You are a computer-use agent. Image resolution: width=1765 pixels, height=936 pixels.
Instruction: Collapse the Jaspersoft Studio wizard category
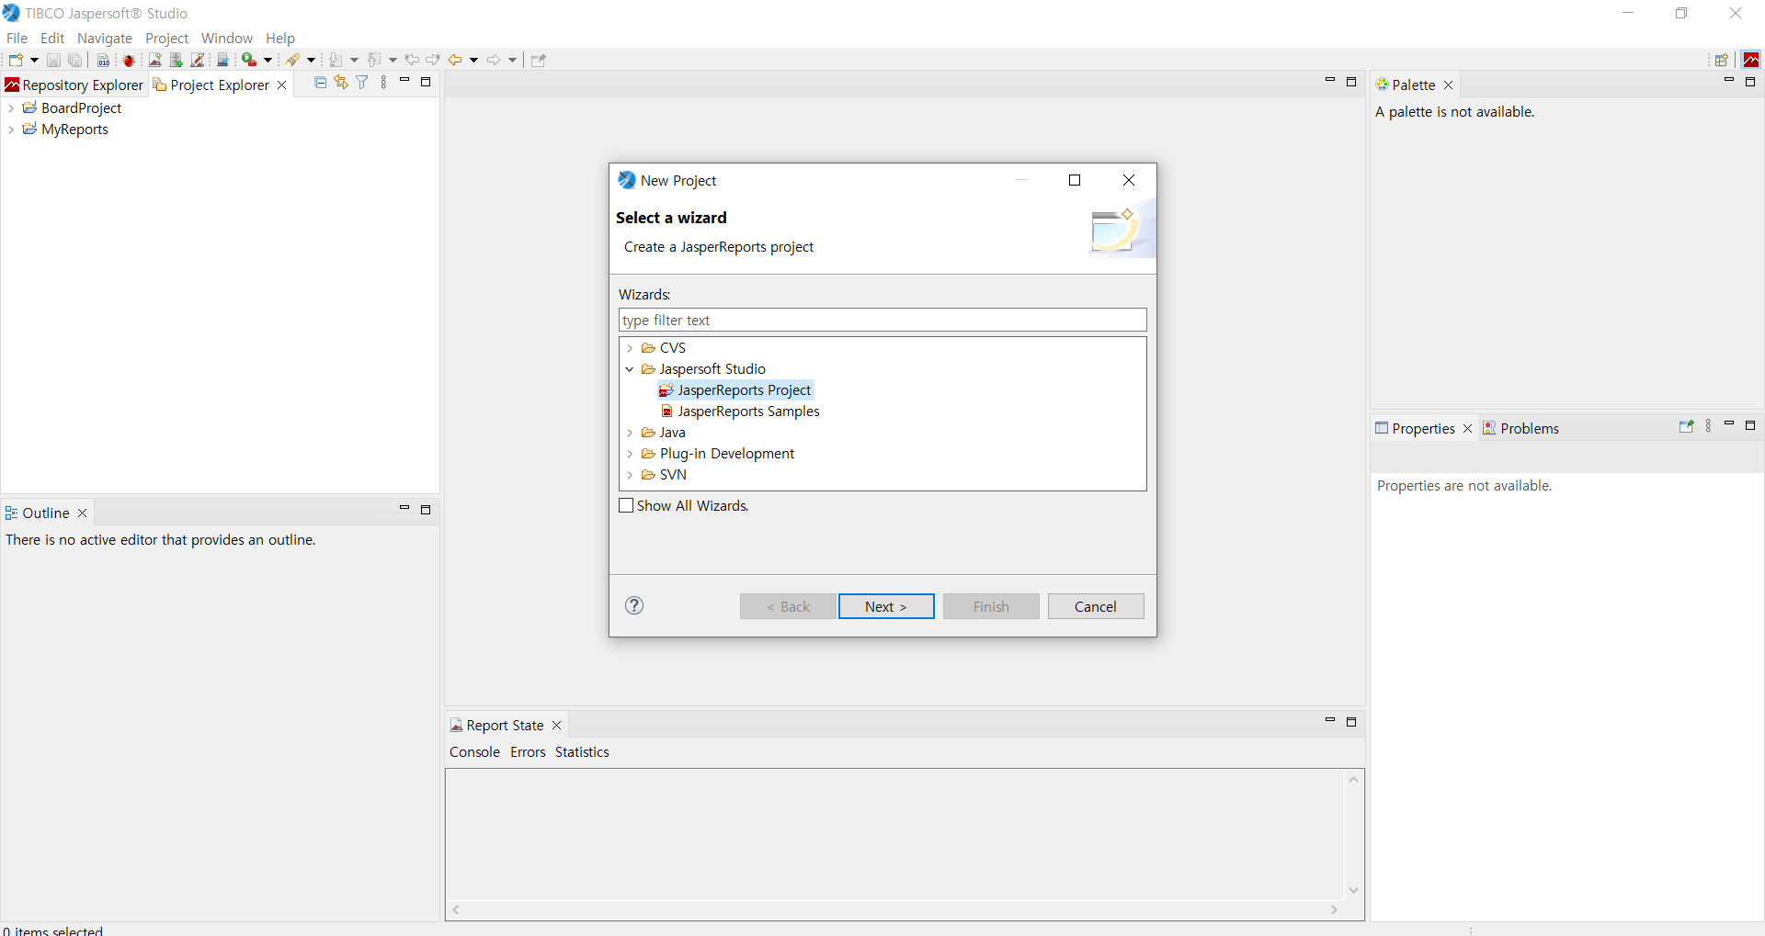tap(630, 369)
